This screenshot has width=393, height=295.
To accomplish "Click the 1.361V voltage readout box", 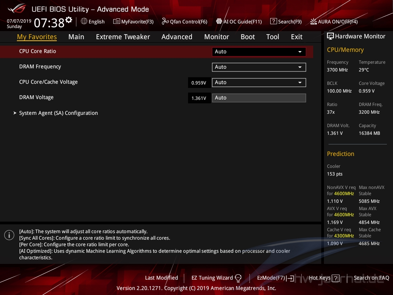I will coord(199,98).
